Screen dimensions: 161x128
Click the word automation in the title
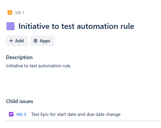click(98, 26)
